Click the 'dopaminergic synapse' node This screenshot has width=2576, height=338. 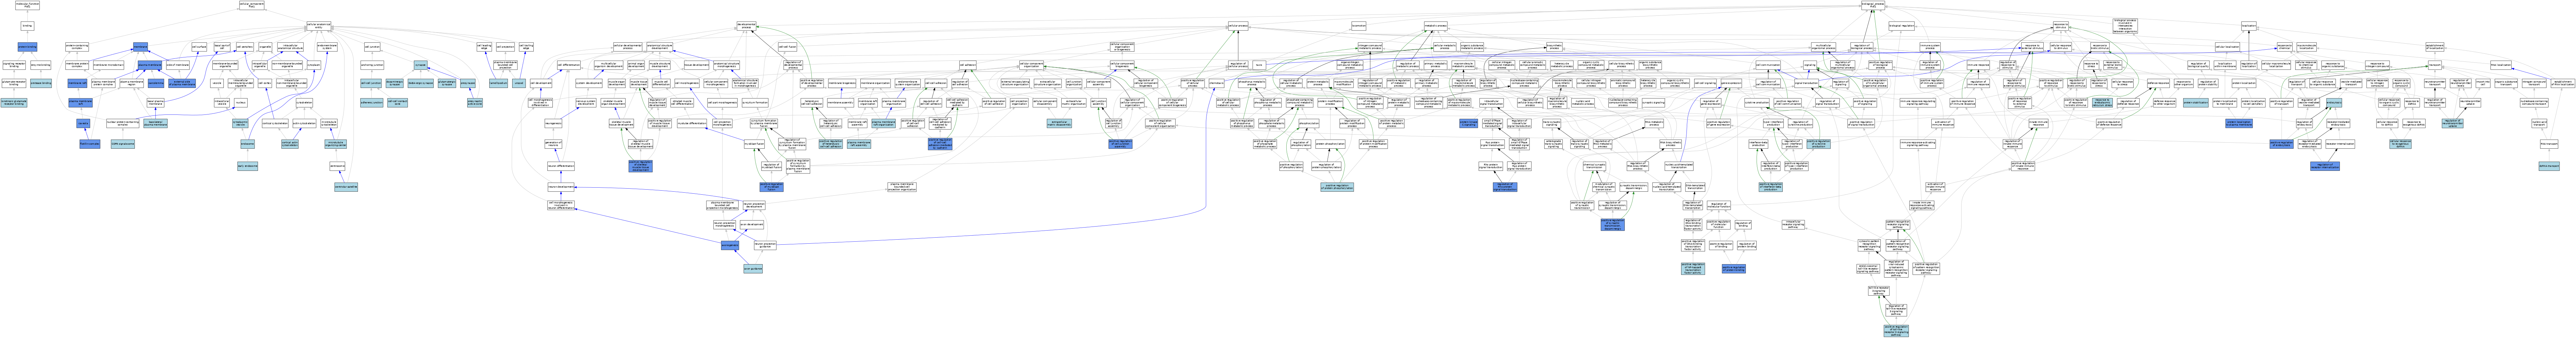coord(395,83)
